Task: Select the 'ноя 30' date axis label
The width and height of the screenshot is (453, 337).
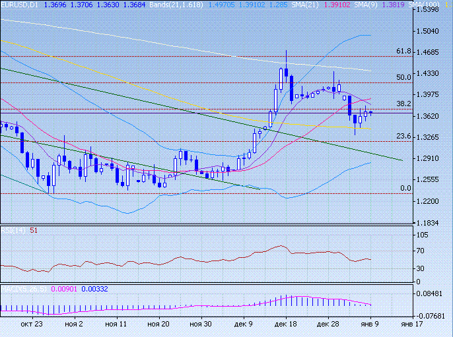Action: point(200,324)
